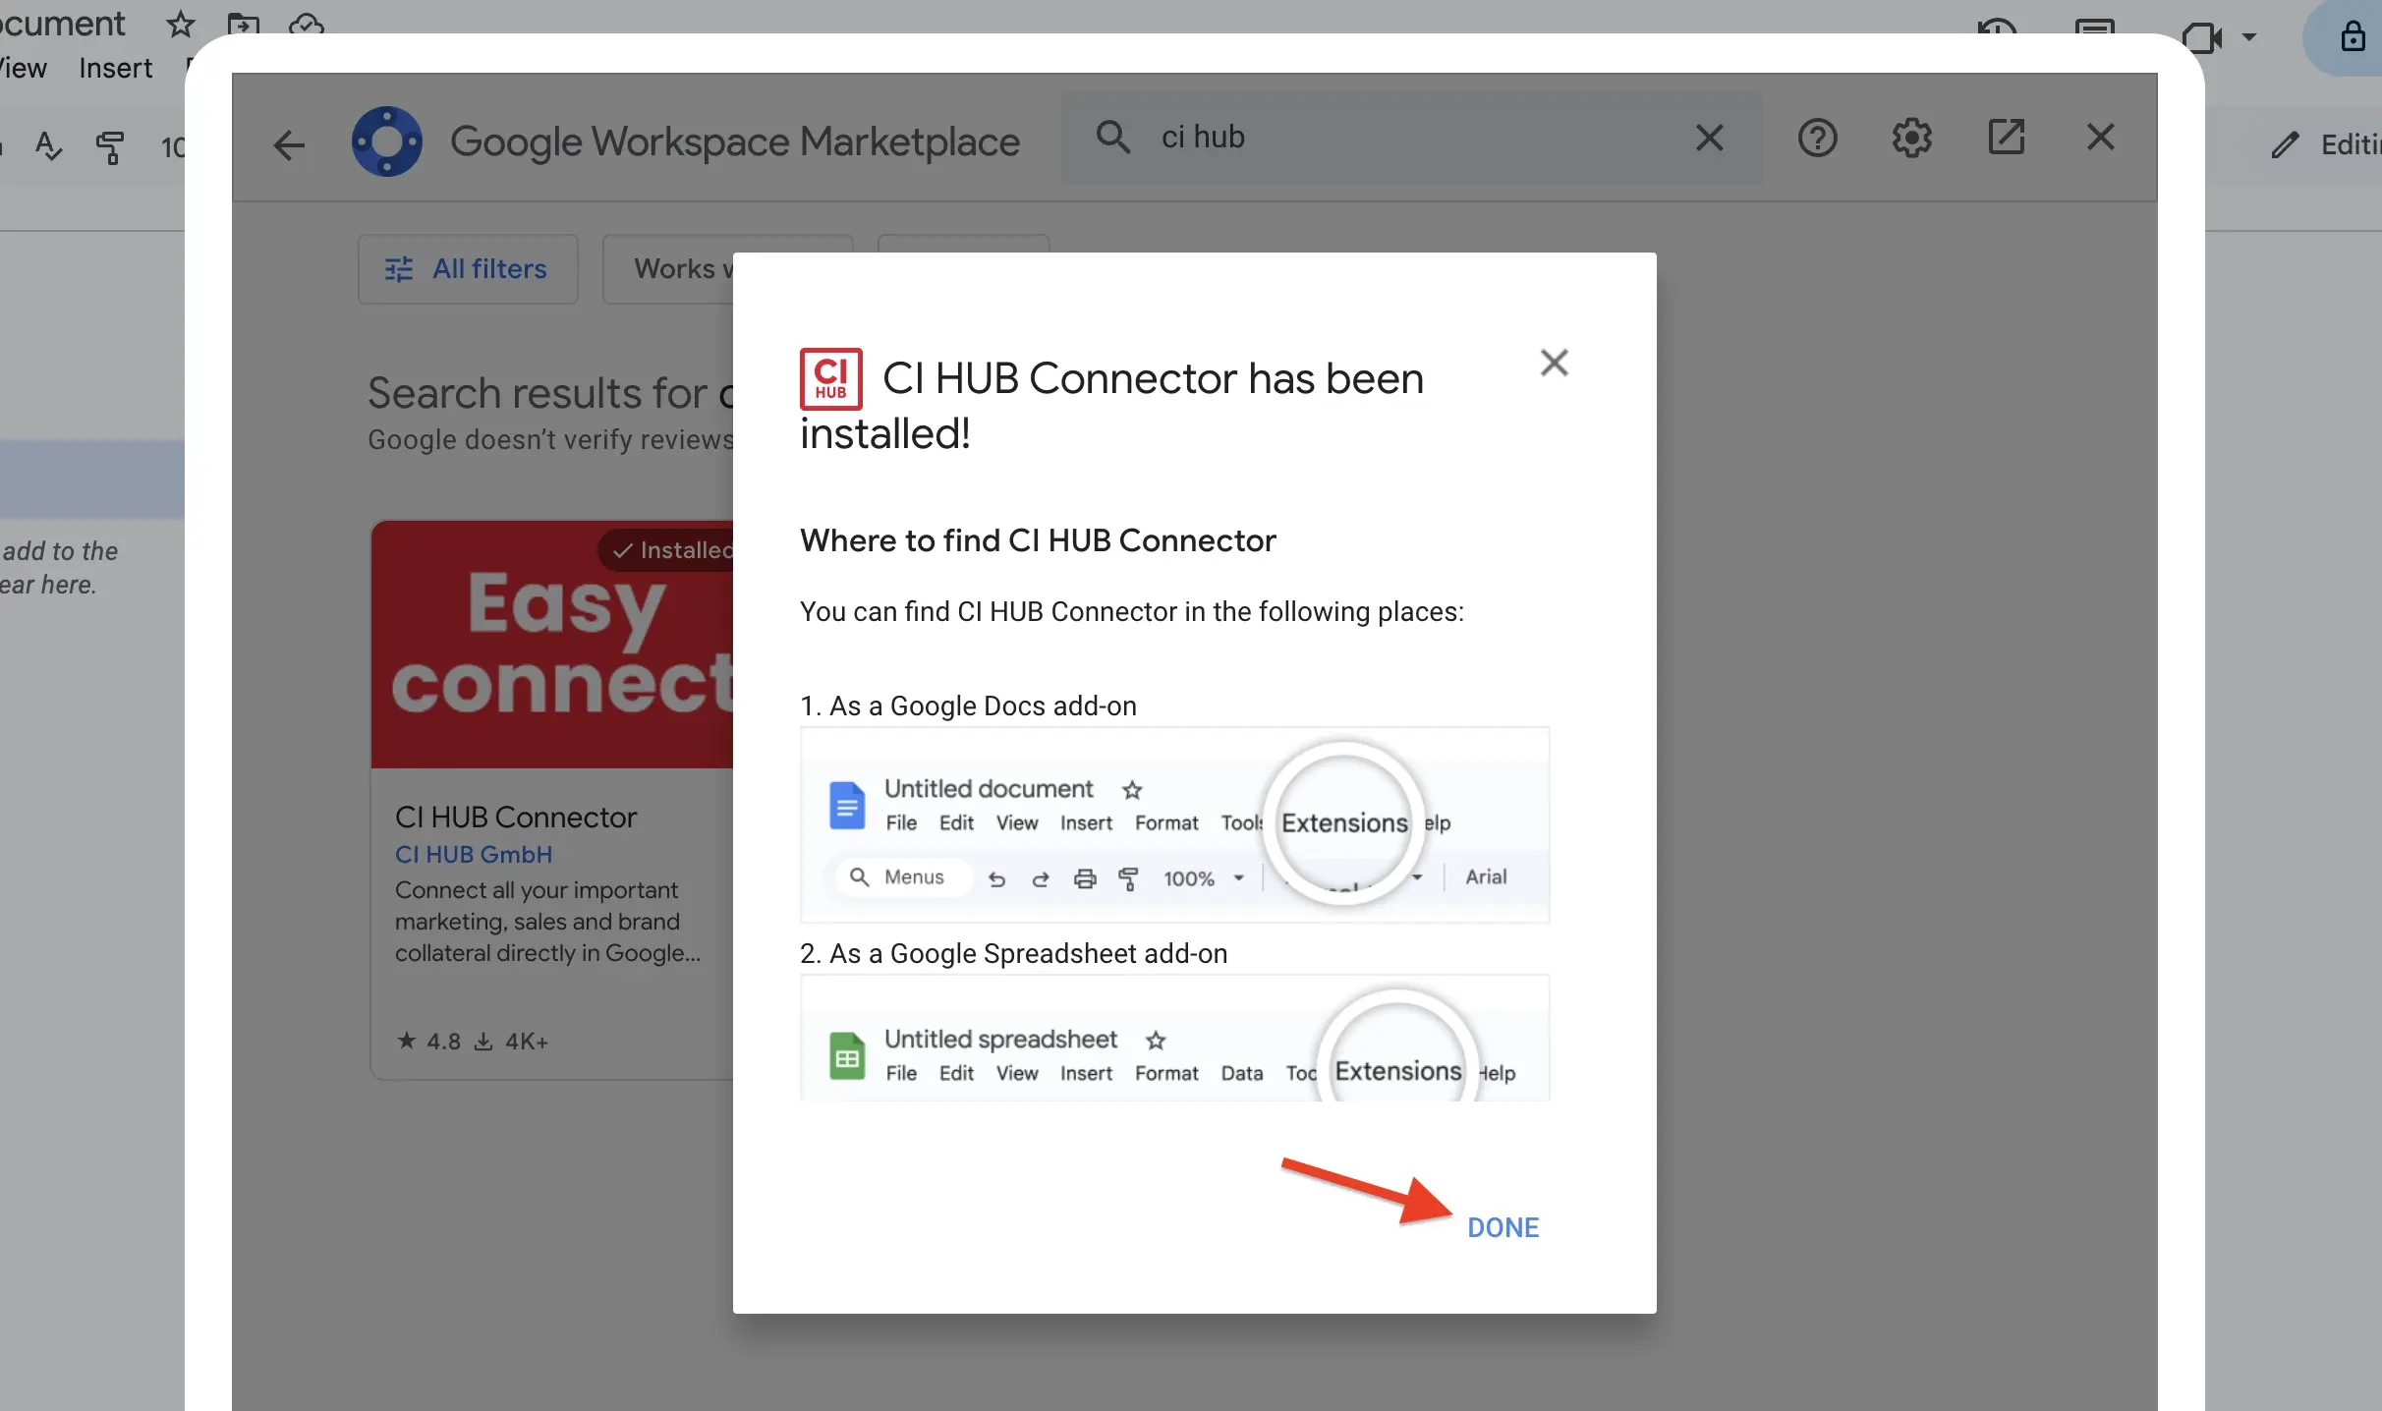Open Marketplace help icon
The image size is (2382, 1411).
1817,138
